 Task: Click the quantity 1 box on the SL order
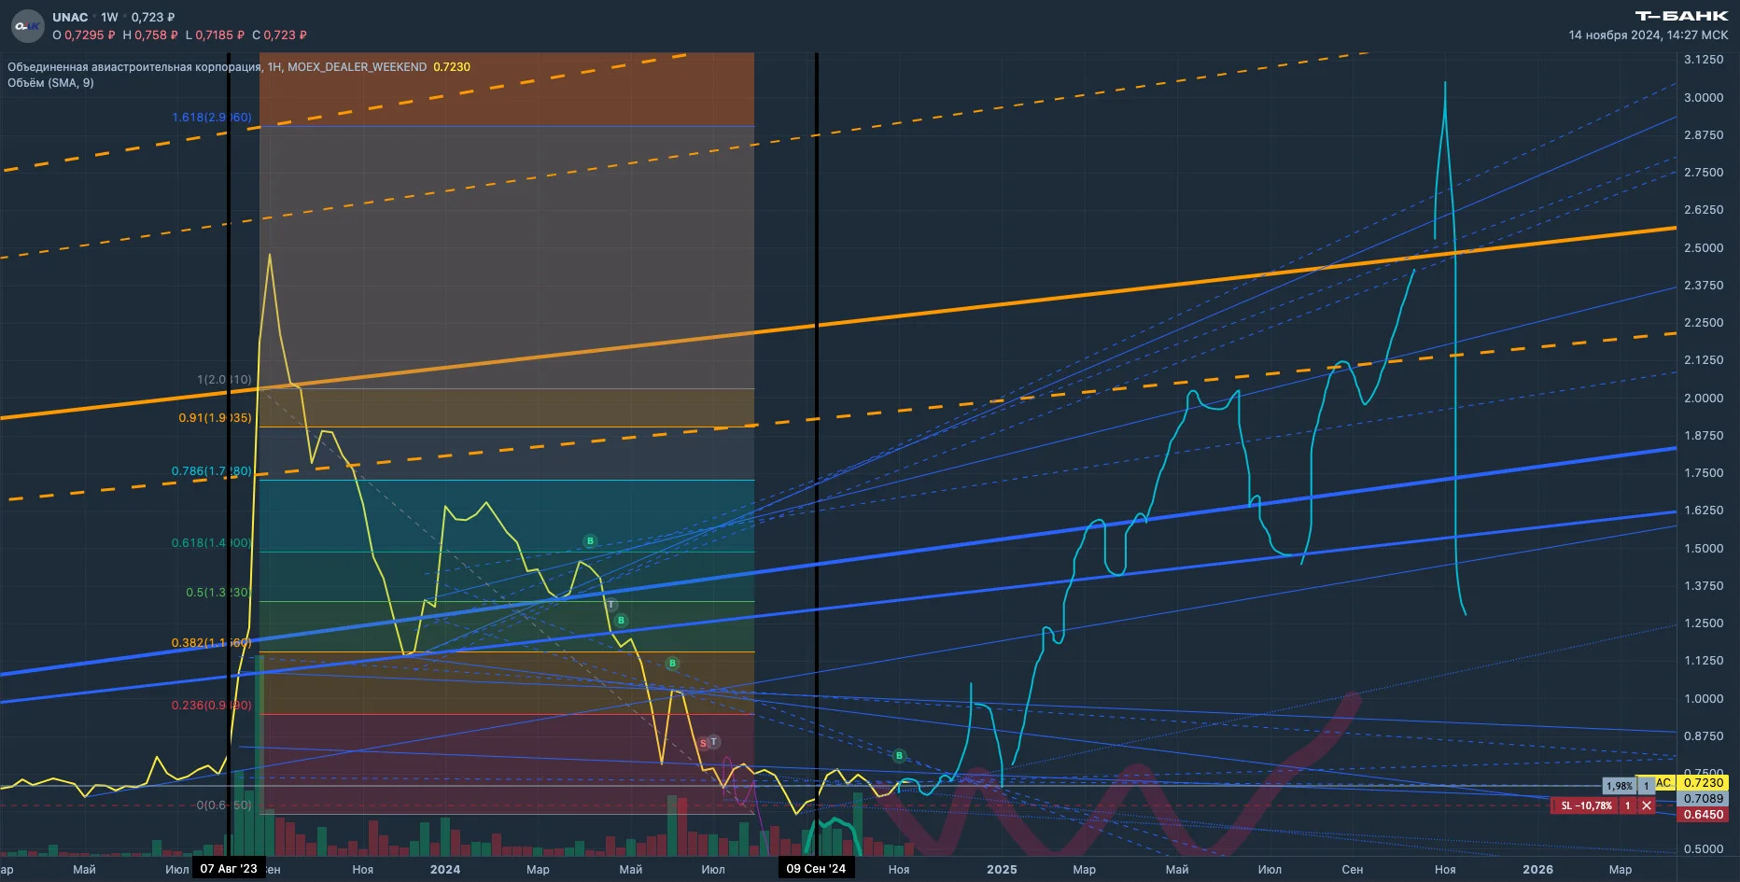(x=1628, y=805)
